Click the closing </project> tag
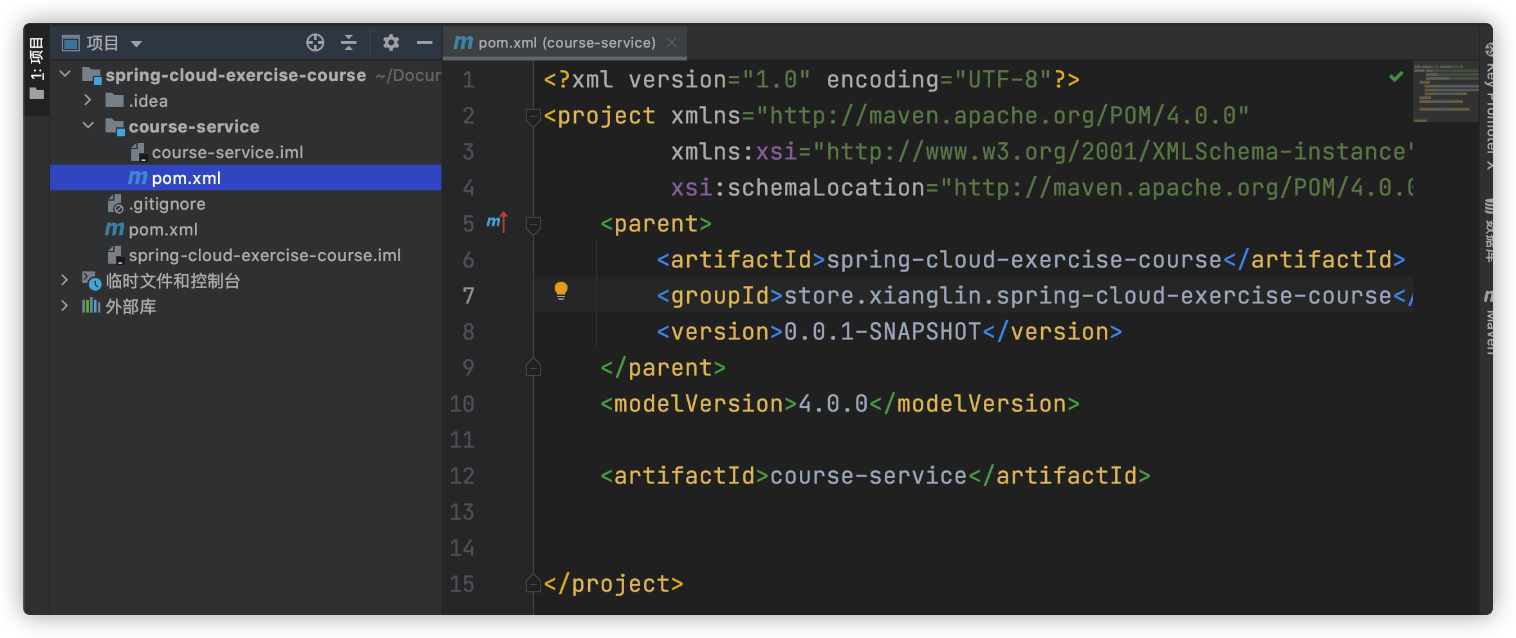The width and height of the screenshot is (1516, 638). (x=614, y=584)
